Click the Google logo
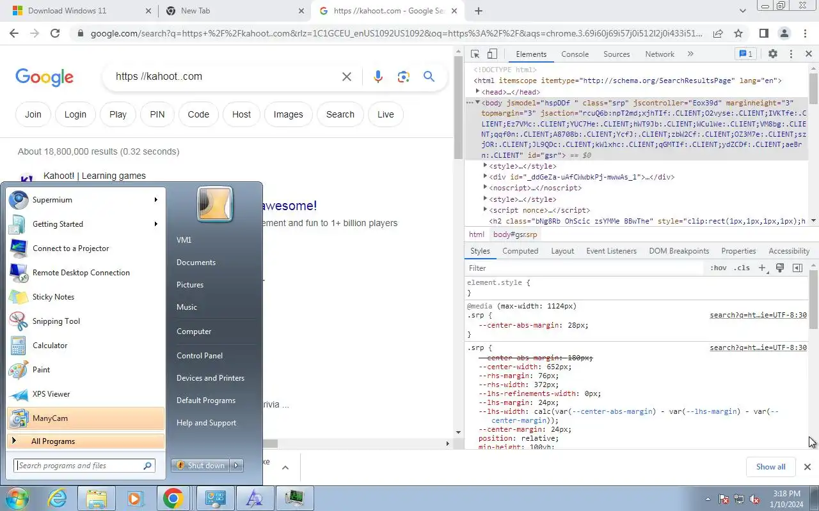 pyautogui.click(x=45, y=78)
